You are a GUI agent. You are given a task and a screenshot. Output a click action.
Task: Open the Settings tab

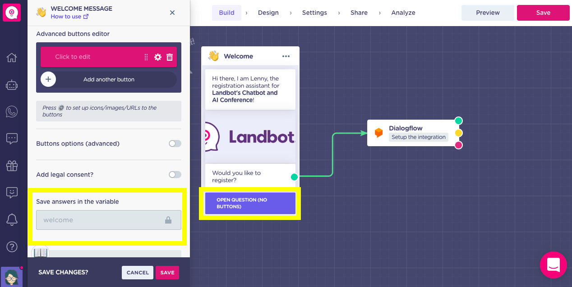[314, 13]
